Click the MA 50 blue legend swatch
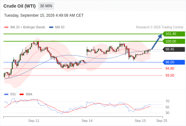This screenshot has width=186, height=126. pos(51,27)
